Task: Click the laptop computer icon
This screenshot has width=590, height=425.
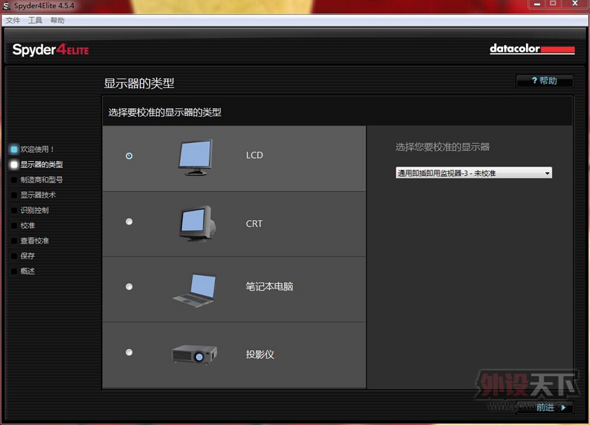Action: (195, 290)
